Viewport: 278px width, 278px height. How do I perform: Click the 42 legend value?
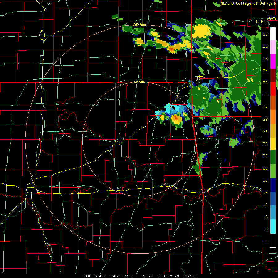[x=265, y=107]
